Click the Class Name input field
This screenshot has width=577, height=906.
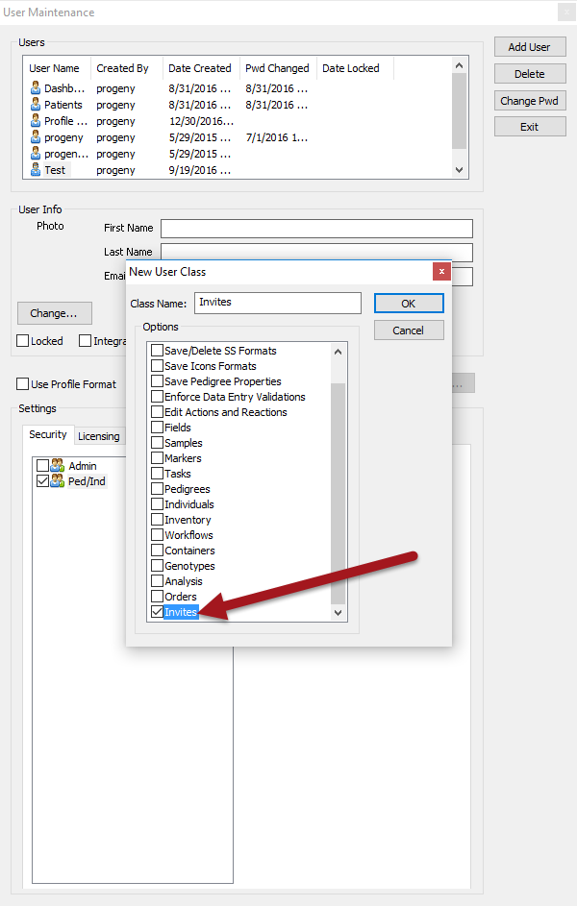click(x=278, y=303)
